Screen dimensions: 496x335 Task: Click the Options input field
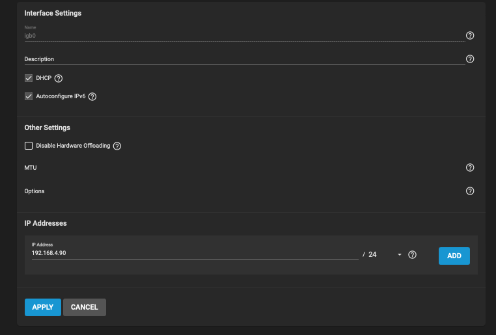pyautogui.click(x=245, y=191)
